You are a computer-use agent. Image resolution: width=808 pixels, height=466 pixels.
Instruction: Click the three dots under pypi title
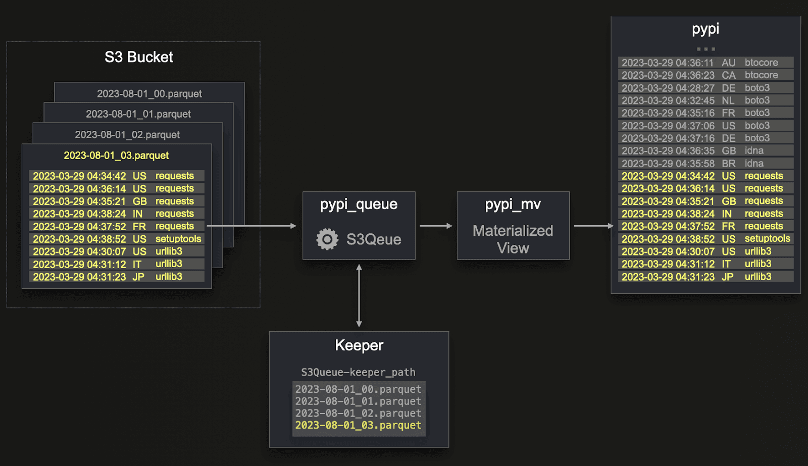[x=706, y=49]
